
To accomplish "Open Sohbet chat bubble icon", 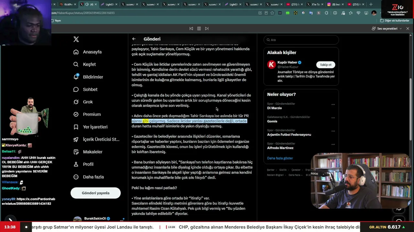I will point(76,89).
